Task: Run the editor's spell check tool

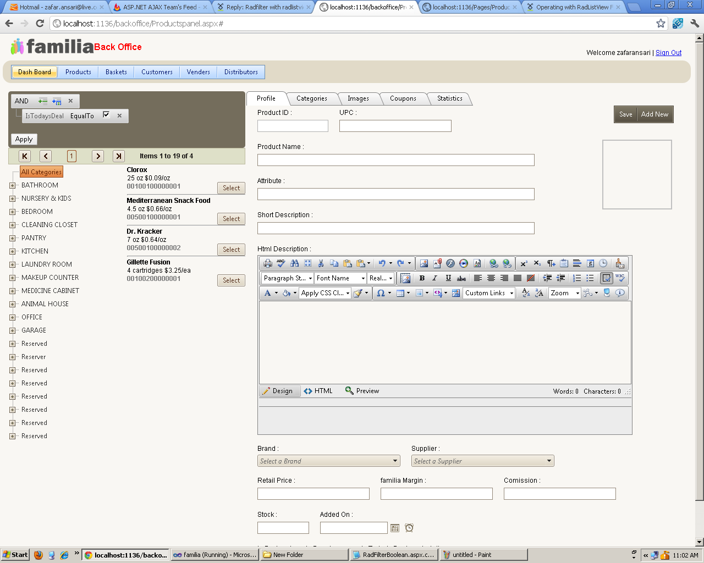Action: click(x=281, y=263)
